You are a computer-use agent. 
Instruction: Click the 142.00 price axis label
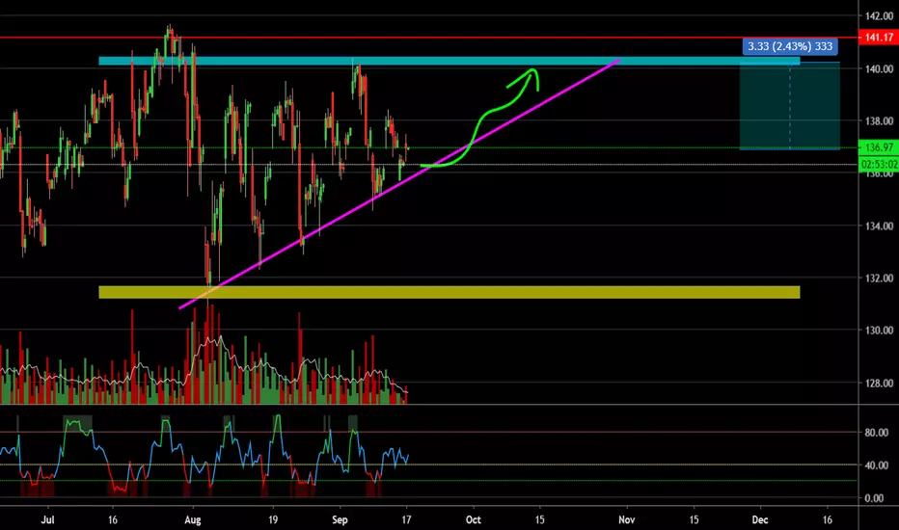tap(879, 16)
